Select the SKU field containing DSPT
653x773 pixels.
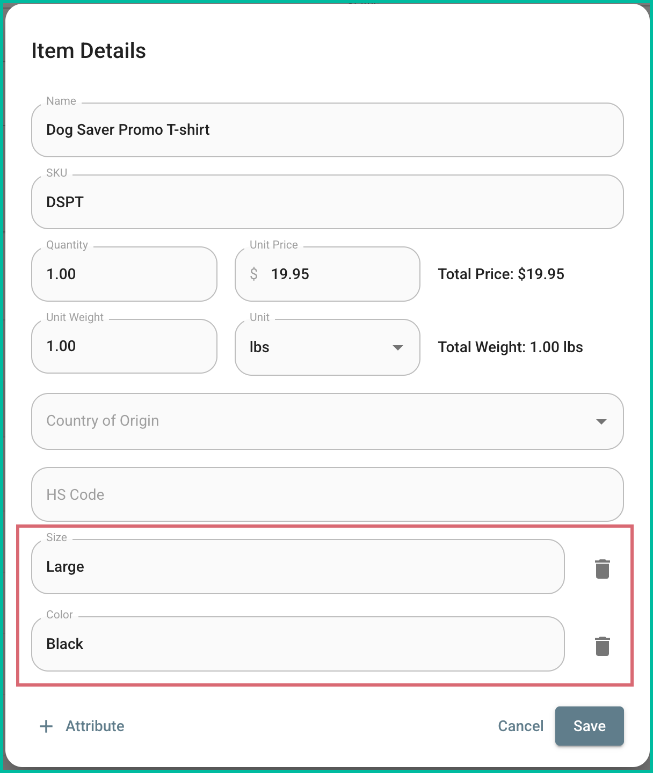pyautogui.click(x=328, y=202)
